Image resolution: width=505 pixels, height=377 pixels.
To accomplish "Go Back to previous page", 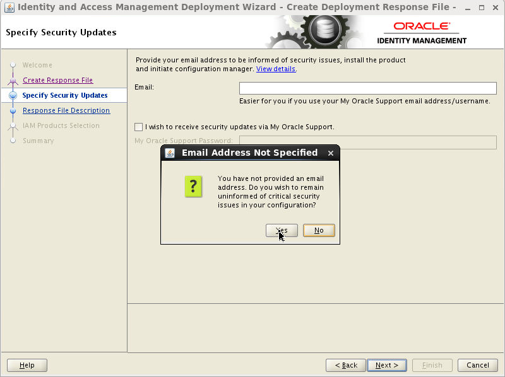I will [345, 365].
